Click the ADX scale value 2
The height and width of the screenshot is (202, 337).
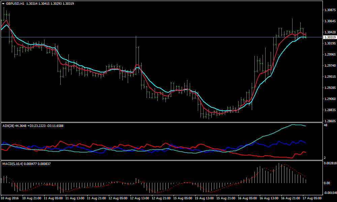pyautogui.click(x=325, y=158)
